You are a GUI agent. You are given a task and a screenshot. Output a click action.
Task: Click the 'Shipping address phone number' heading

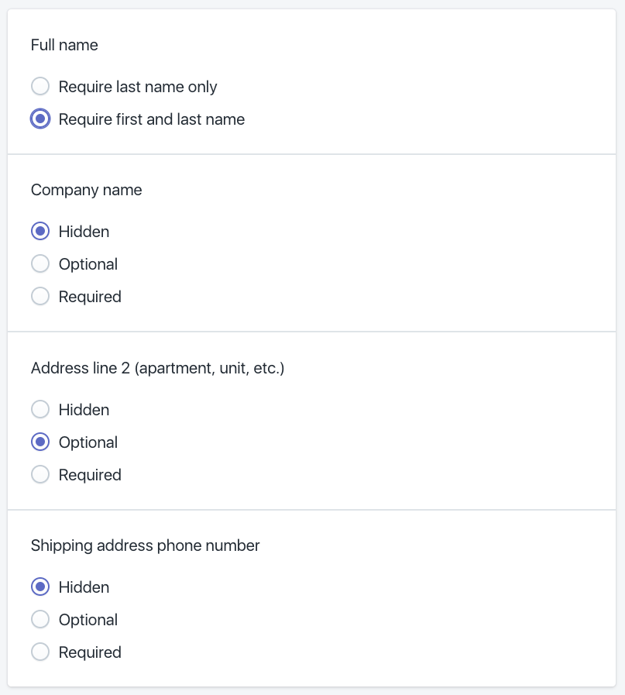tap(145, 545)
